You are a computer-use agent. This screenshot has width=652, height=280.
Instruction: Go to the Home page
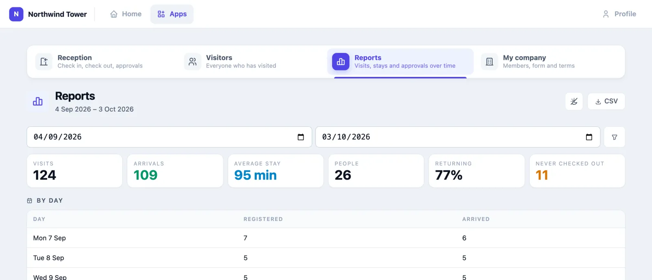(x=126, y=14)
